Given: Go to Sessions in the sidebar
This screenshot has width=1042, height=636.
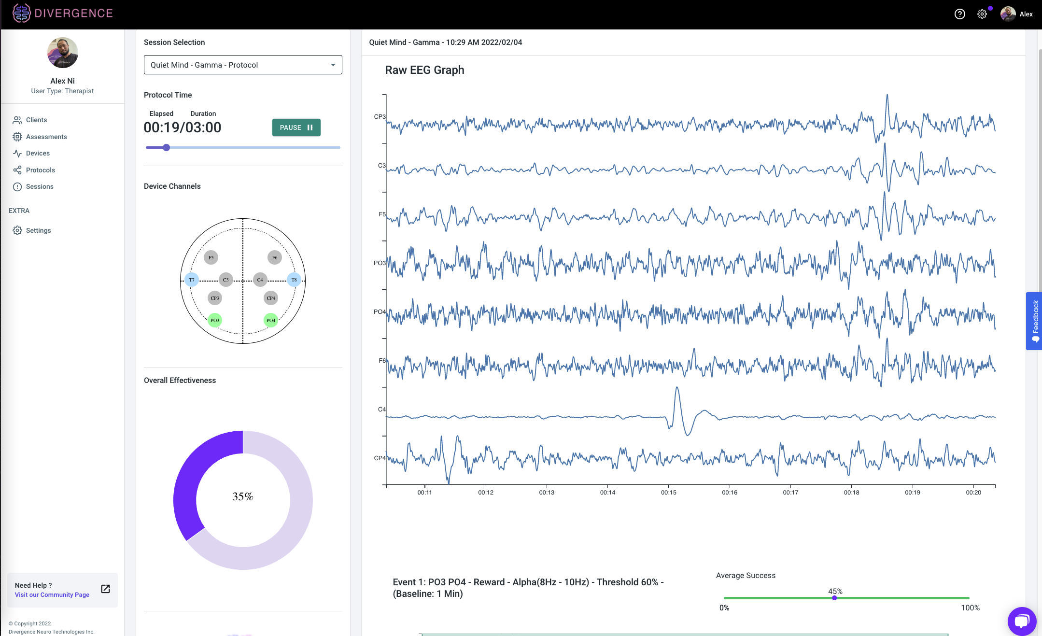Looking at the screenshot, I should [x=40, y=186].
